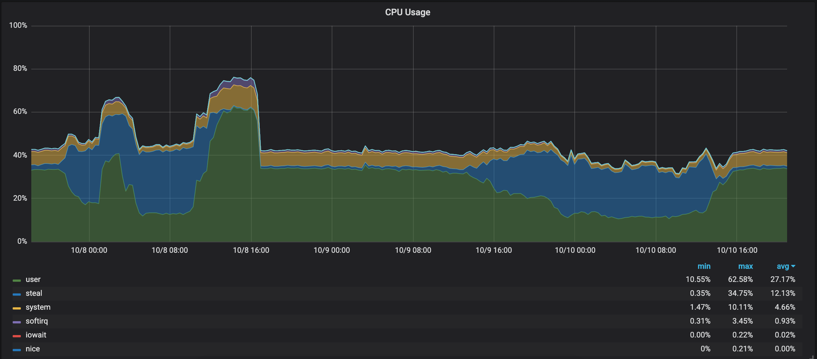
Task: Sort legend by min column
Action: [x=704, y=266]
